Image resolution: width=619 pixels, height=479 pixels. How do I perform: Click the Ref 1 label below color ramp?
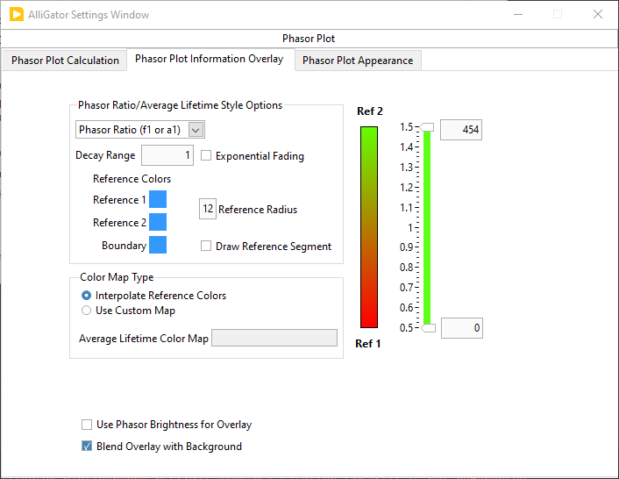[368, 344]
